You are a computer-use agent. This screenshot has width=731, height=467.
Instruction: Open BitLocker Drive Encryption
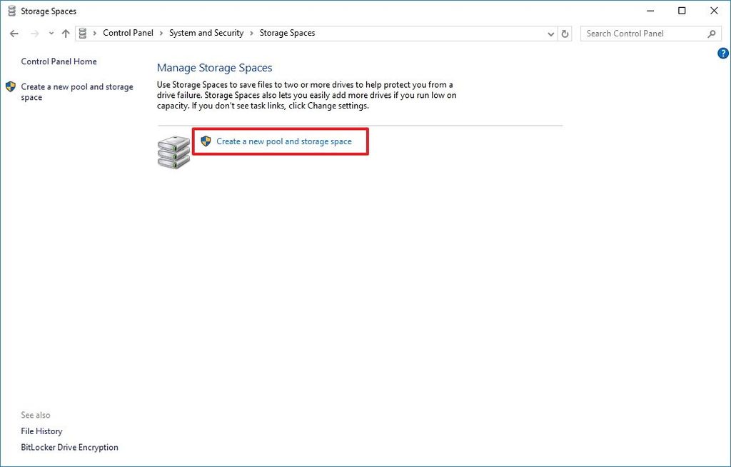[x=69, y=447]
